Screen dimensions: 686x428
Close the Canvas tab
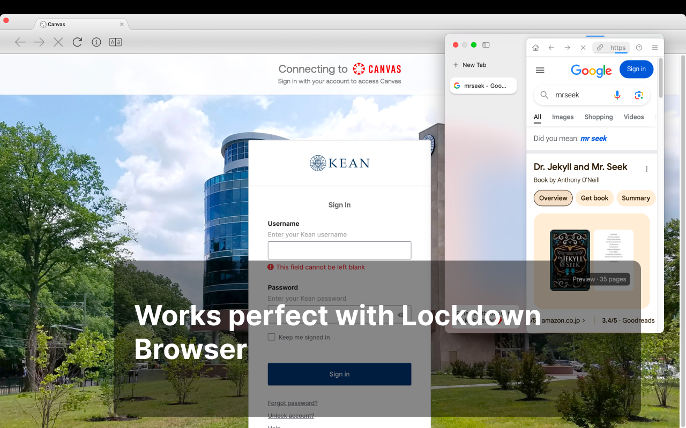(122, 24)
